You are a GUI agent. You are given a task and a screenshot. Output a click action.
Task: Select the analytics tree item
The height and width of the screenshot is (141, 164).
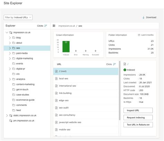coord(27,79)
